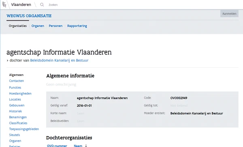The image size is (243, 147).
Task: Switch to the Organen tab
Action: click(38, 26)
